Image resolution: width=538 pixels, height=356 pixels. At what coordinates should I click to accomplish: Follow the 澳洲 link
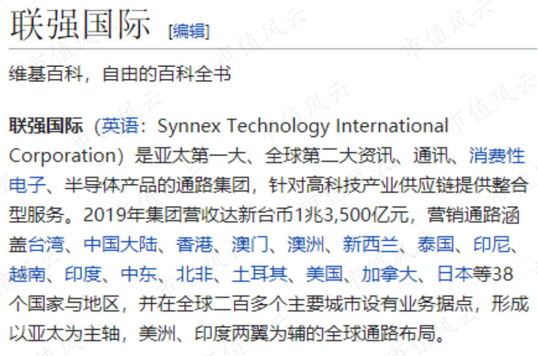(306, 244)
